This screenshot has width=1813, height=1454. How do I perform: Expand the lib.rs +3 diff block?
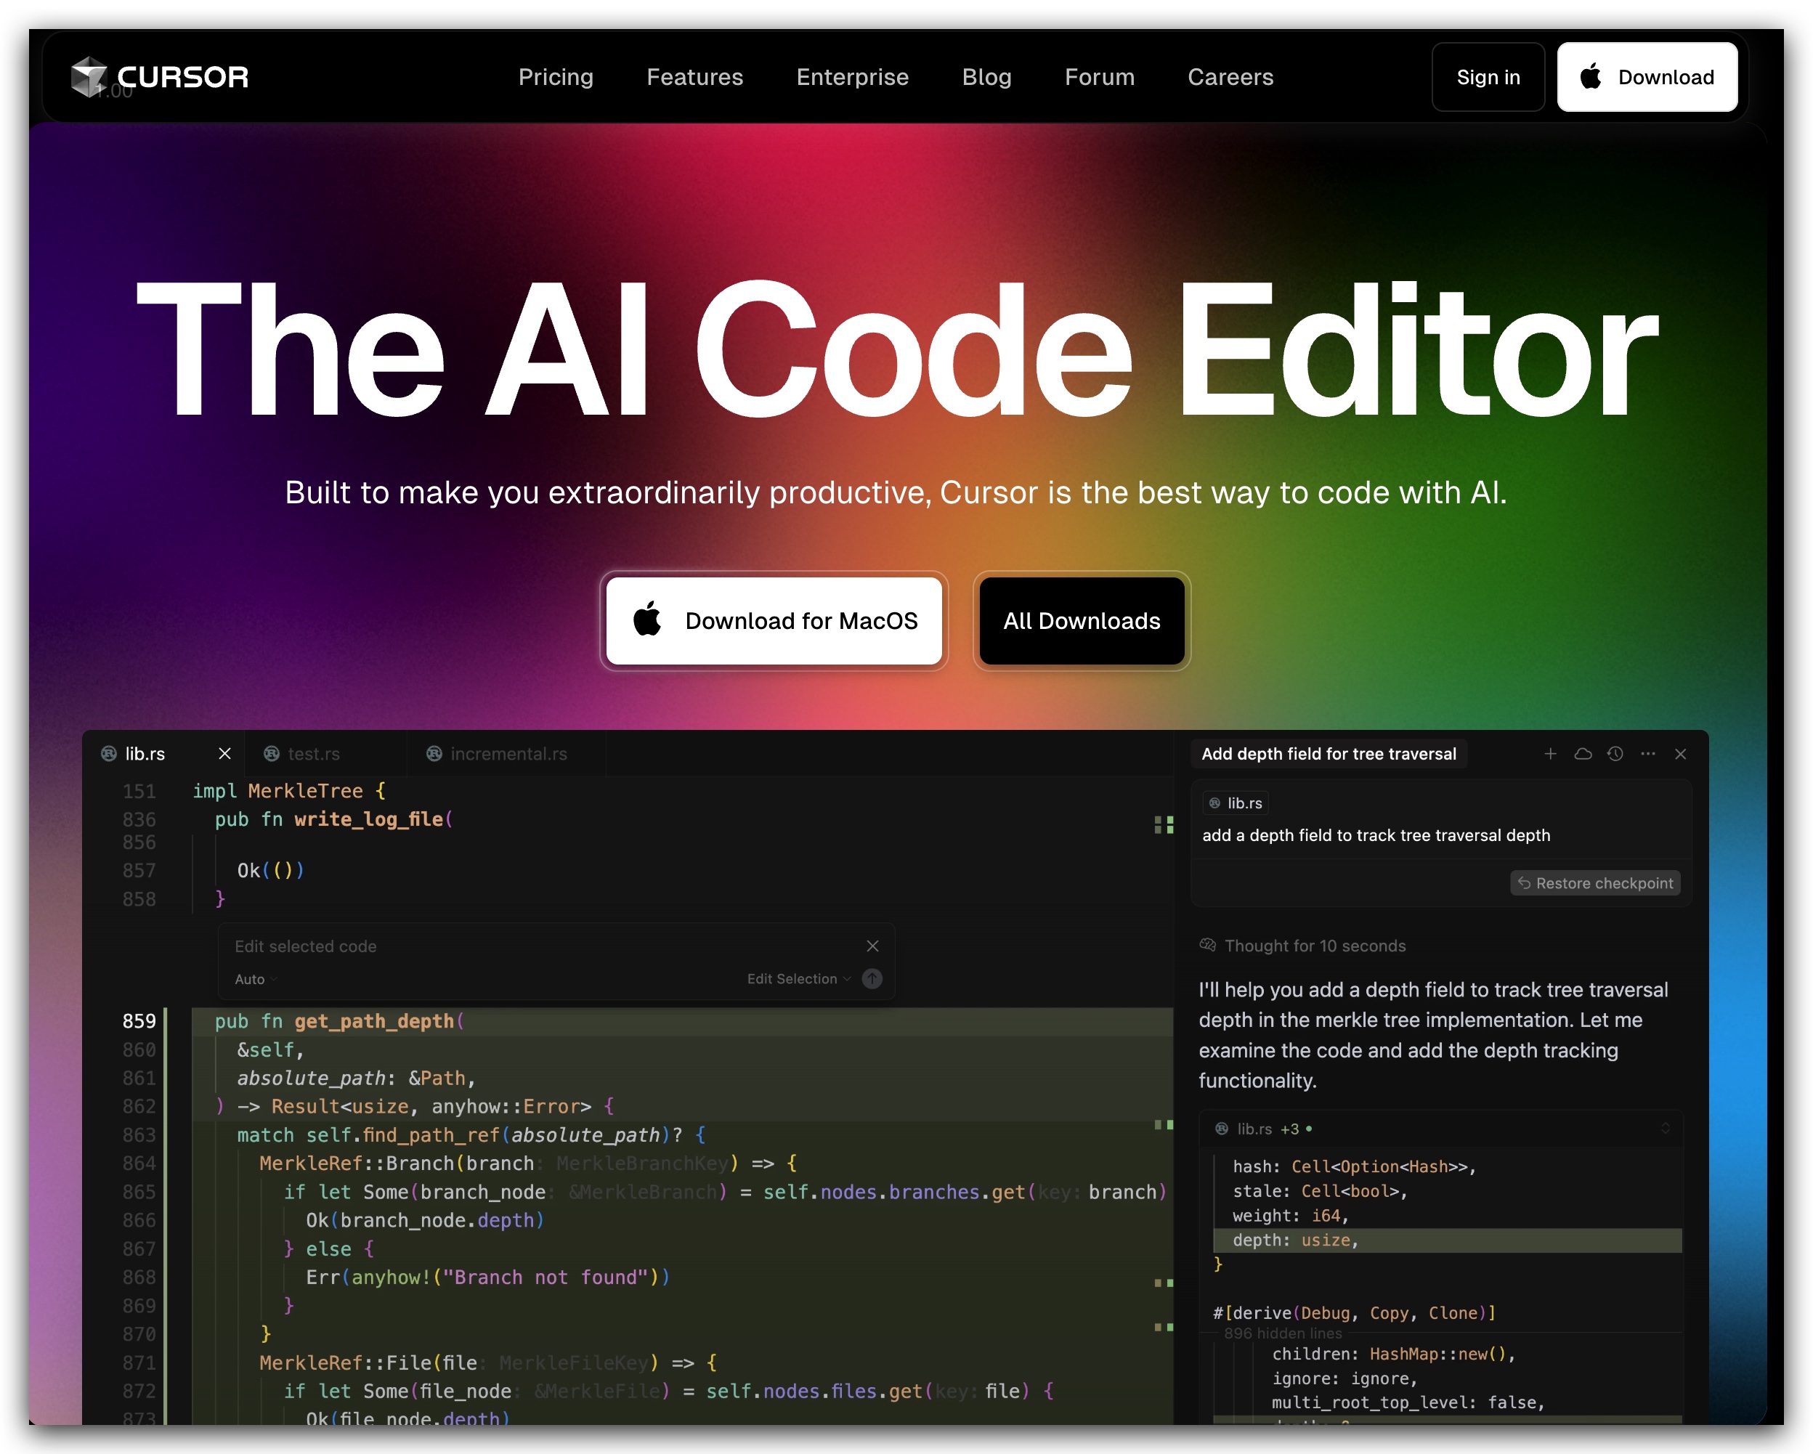click(x=1665, y=1129)
